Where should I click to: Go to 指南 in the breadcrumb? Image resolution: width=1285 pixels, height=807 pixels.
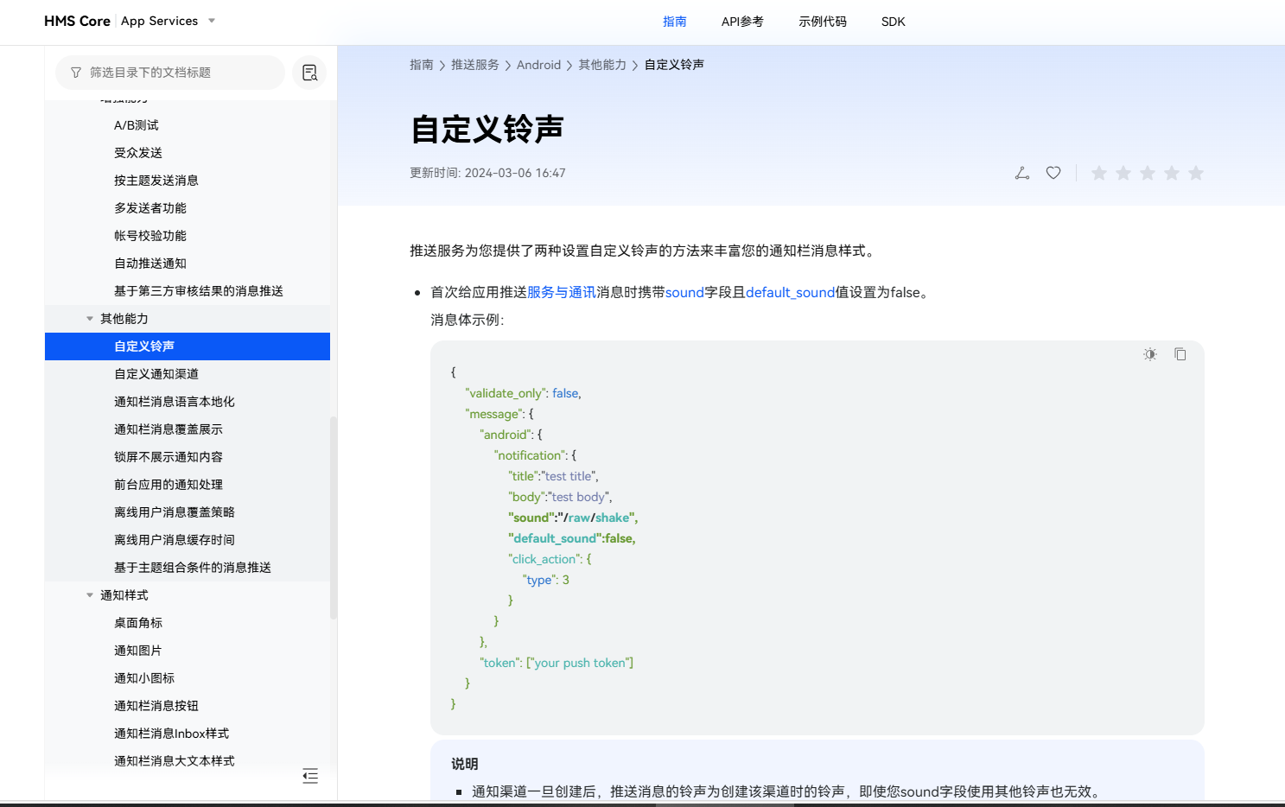(x=422, y=65)
